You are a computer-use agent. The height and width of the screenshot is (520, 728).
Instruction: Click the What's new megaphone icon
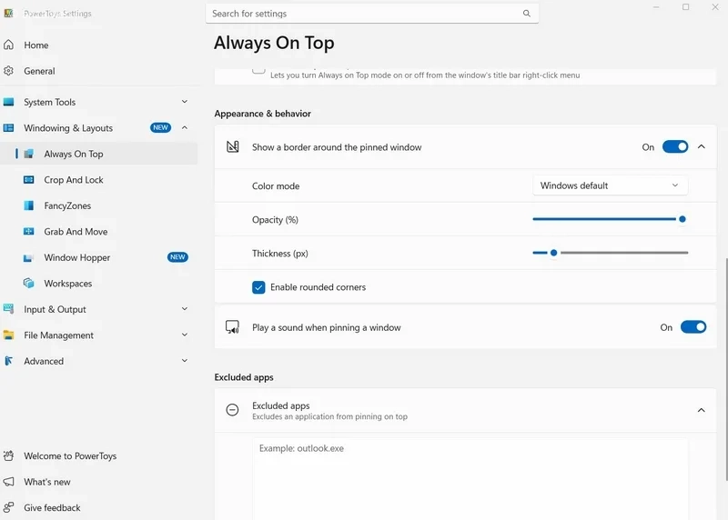click(x=8, y=482)
